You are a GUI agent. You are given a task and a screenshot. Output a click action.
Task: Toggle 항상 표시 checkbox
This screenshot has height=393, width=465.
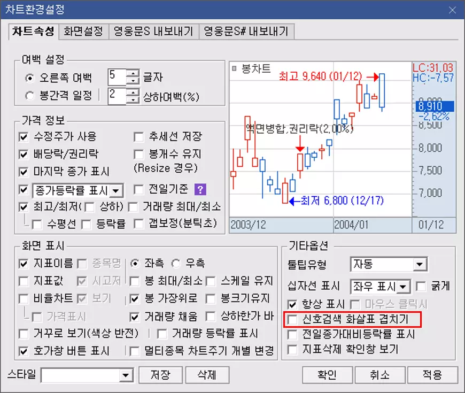click(292, 304)
